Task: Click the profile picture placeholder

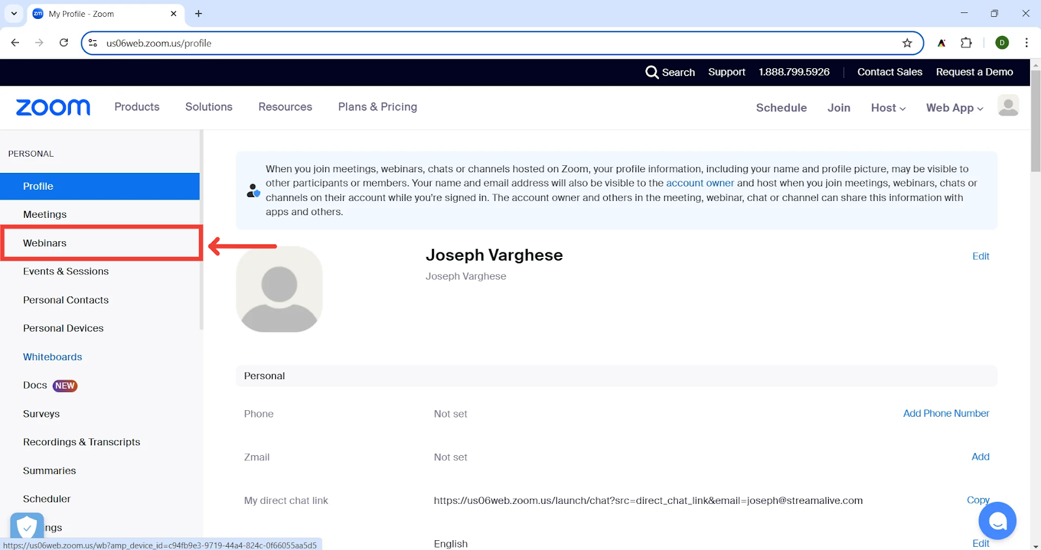Action: [279, 289]
